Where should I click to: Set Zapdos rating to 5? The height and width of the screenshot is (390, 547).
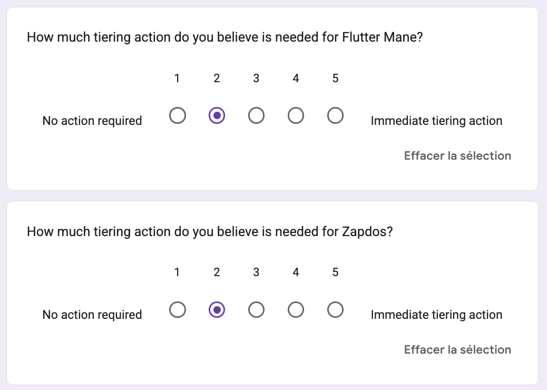(x=335, y=310)
